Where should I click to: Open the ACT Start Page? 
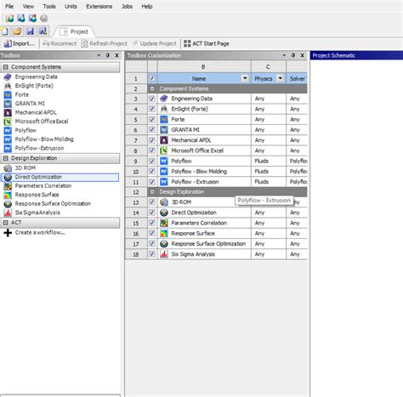207,43
